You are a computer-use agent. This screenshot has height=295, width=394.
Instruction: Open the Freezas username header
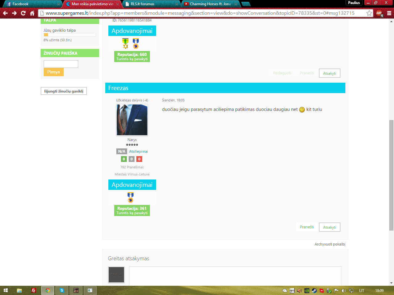pyautogui.click(x=118, y=88)
